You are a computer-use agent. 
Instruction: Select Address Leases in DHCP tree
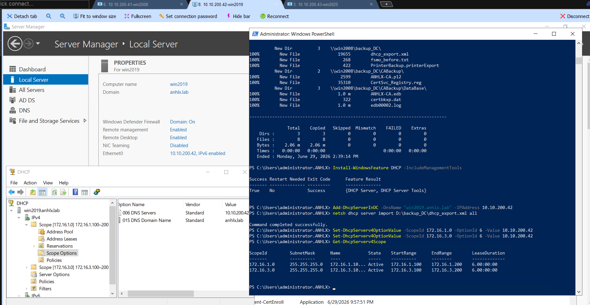(x=62, y=239)
